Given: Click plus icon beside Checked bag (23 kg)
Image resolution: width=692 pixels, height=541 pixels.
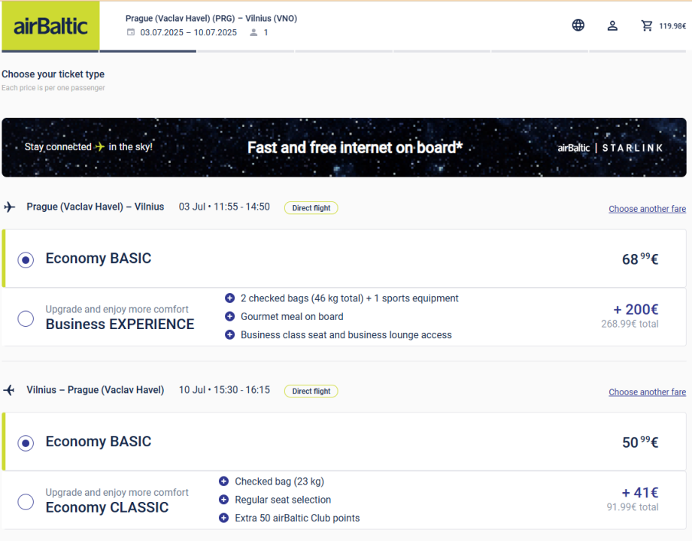Looking at the screenshot, I should coord(223,481).
